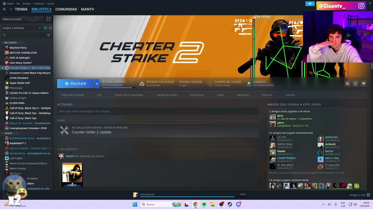Click the bottom download progress bar
This screenshot has width=373, height=209.
click(x=193, y=197)
